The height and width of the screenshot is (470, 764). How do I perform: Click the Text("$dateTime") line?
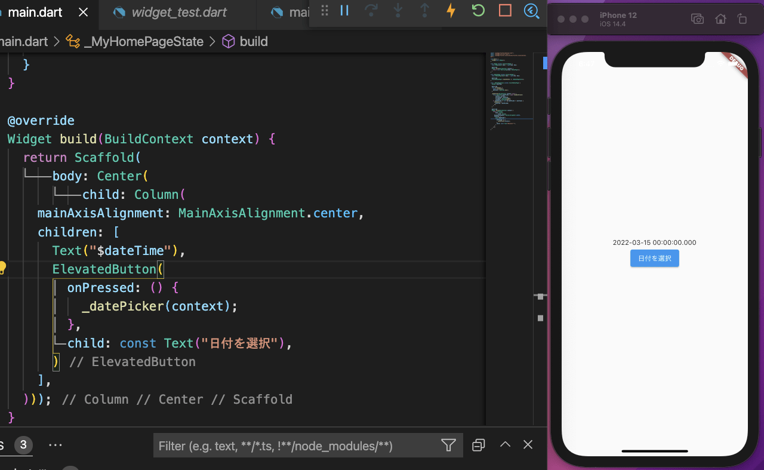pos(119,250)
